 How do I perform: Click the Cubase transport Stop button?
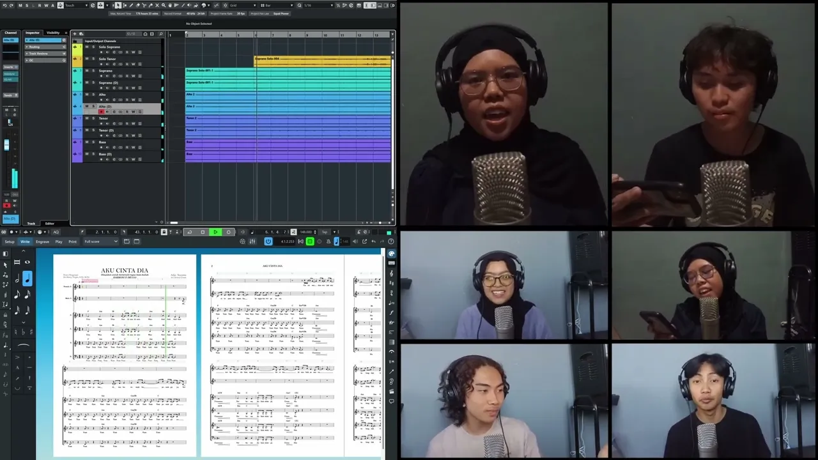[x=203, y=232]
